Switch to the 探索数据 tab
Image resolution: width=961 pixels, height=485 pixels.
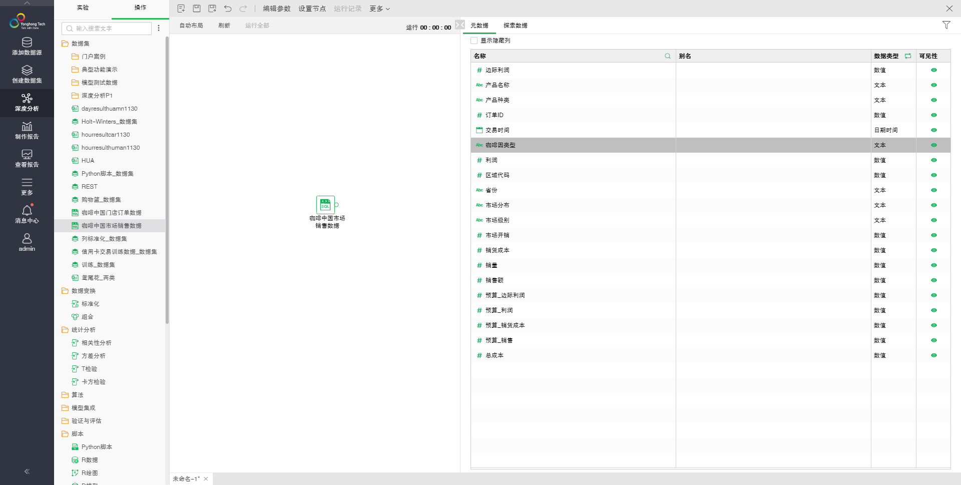[515, 26]
